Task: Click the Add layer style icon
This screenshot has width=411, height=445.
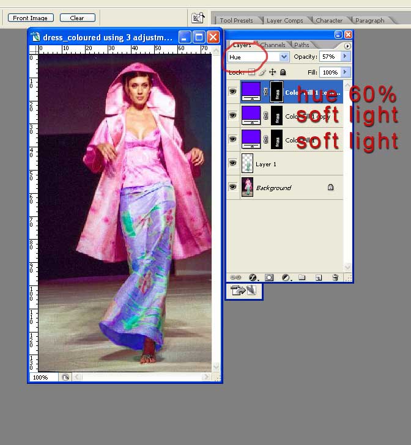Action: [253, 278]
